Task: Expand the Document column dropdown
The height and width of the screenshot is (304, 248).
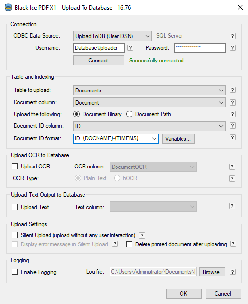Action: (149, 102)
